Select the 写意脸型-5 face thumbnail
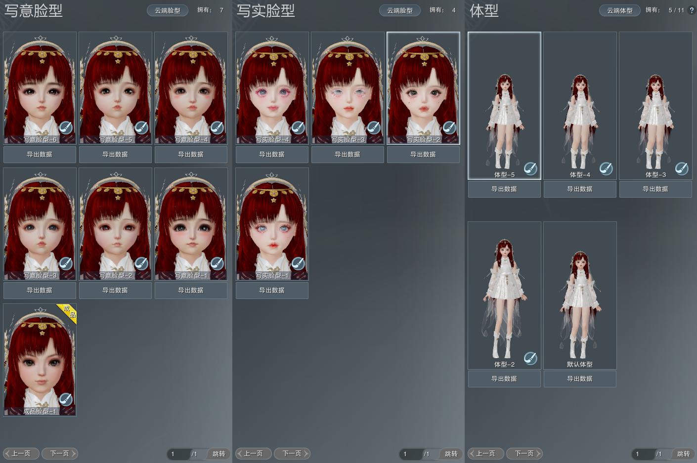The height and width of the screenshot is (463, 697). coord(115,88)
